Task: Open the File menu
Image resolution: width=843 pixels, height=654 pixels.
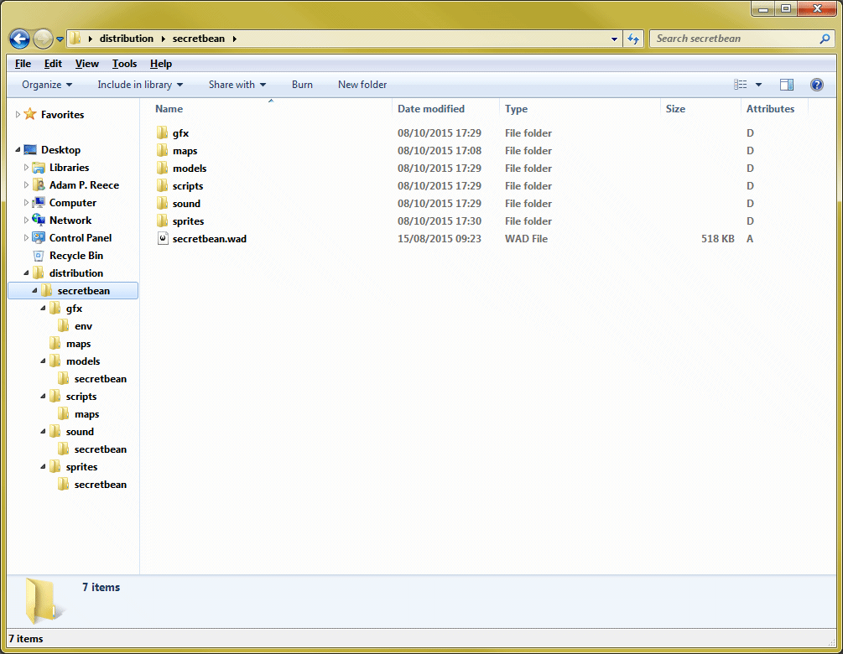Action: [x=23, y=64]
